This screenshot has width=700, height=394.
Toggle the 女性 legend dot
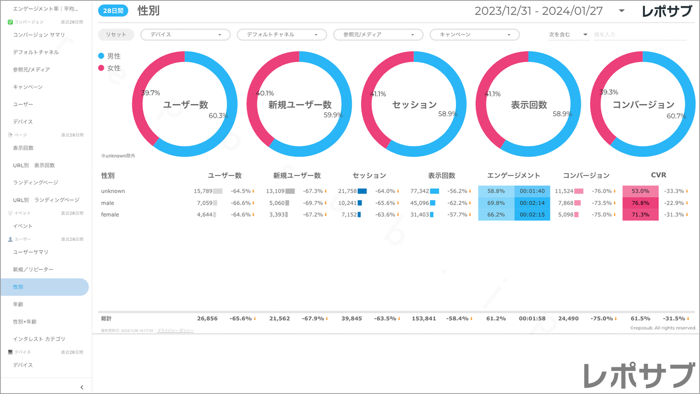click(101, 68)
